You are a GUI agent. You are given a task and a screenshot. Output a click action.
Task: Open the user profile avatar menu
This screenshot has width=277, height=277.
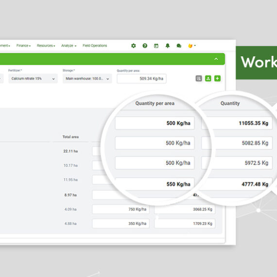(x=191, y=46)
